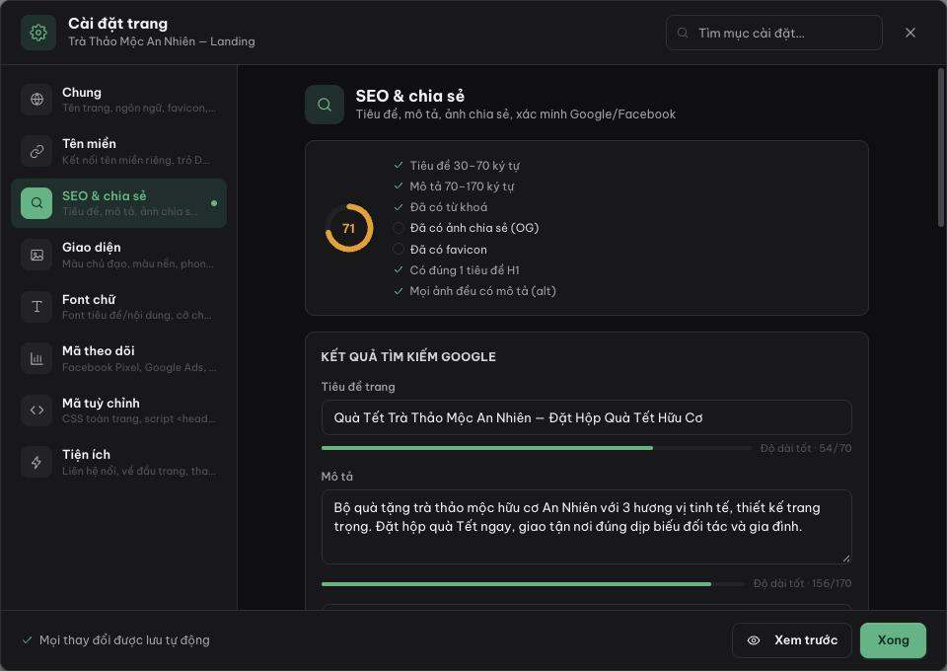This screenshot has height=671, width=947.
Task: Click the magnifier icon for SEO & chia sẻ in sidebar
Action: (x=36, y=203)
